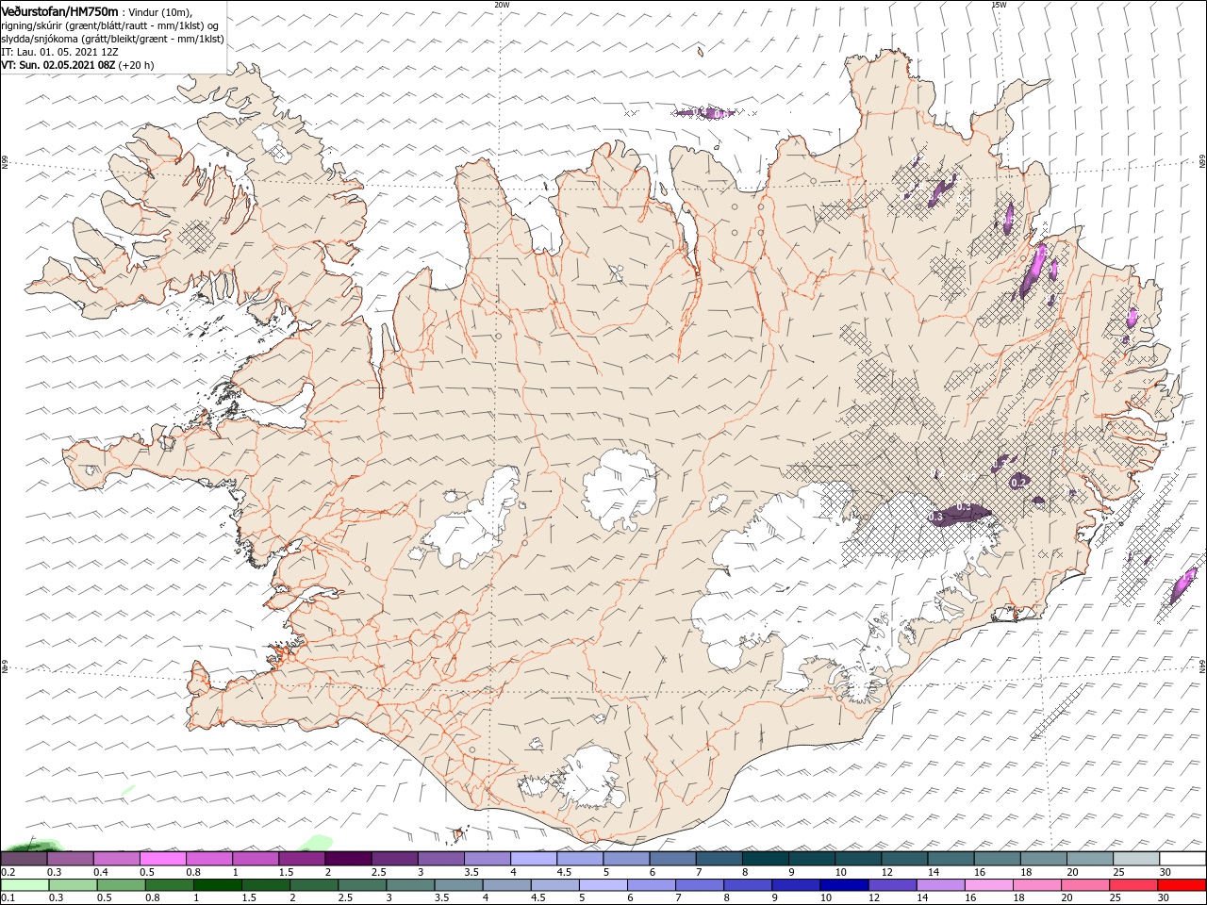
Task: Pick the light violet lower-row swatch at 14
Action: point(940,885)
